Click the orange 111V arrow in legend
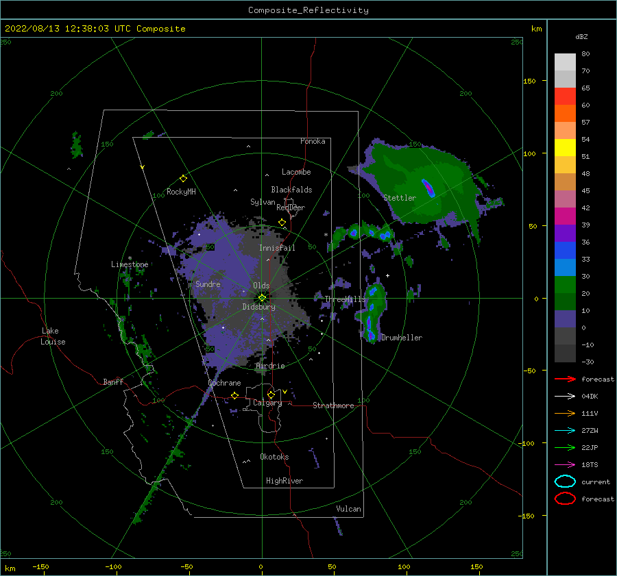Viewport: 617px width, 576px height. [x=565, y=413]
